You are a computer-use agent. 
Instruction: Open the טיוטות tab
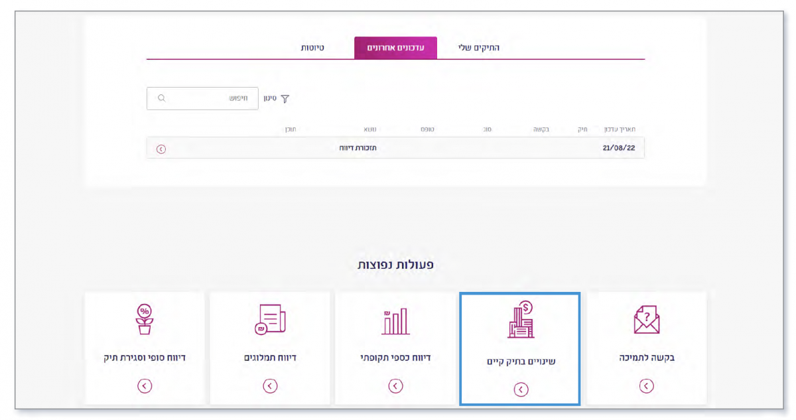pos(312,48)
